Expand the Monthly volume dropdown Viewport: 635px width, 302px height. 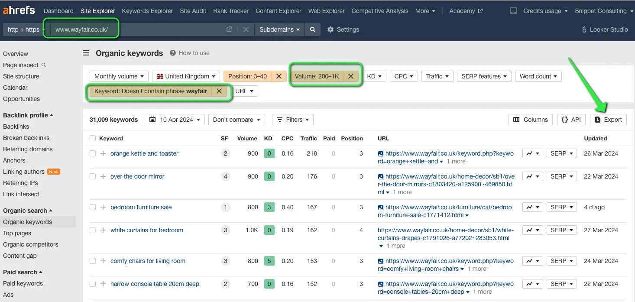click(119, 76)
